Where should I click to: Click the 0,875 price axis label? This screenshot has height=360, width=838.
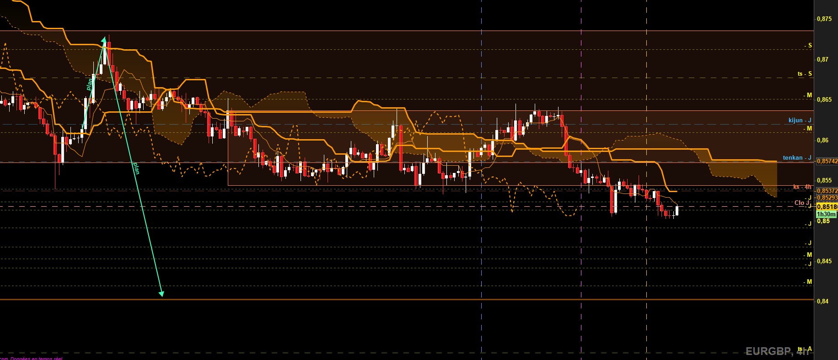point(824,19)
